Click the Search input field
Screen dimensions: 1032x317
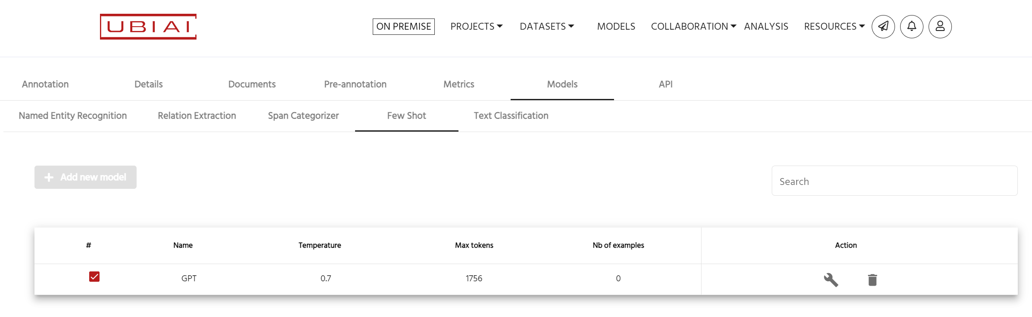coord(894,181)
